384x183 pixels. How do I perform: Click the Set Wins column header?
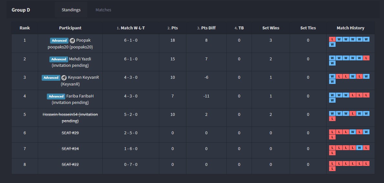[271, 28]
